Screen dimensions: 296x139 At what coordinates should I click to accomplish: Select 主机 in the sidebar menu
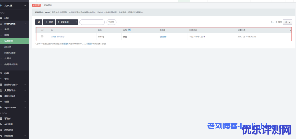(x=7, y=29)
